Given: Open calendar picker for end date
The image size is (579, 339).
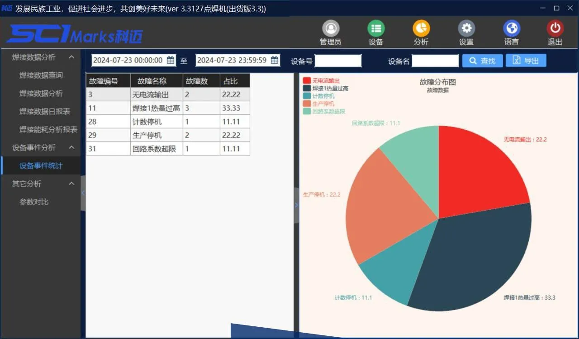Looking at the screenshot, I should coord(275,60).
